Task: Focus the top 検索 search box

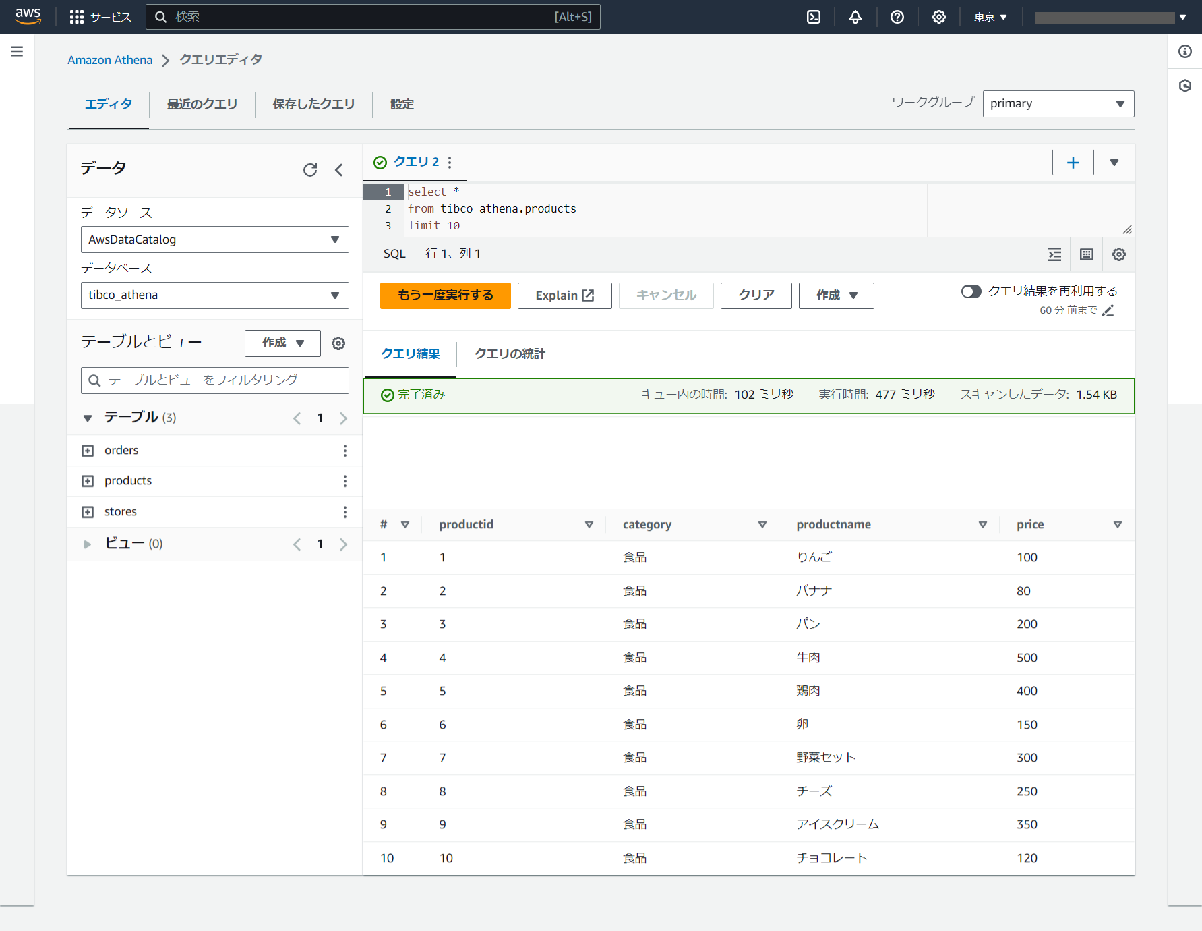Action: (x=373, y=17)
